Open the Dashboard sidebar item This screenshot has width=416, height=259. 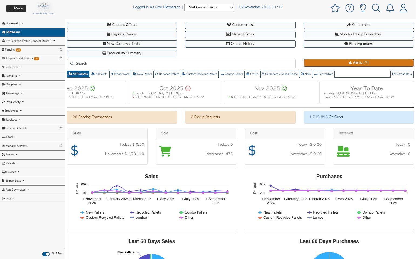coord(32,32)
